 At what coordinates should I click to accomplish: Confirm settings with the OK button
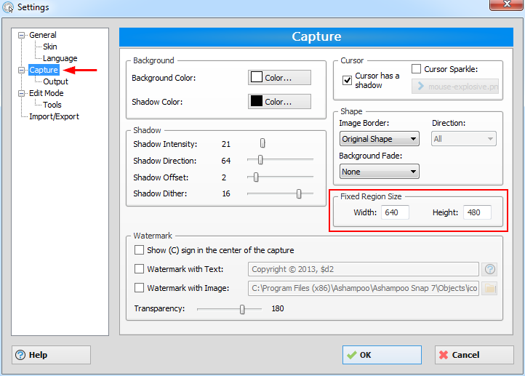(x=382, y=355)
